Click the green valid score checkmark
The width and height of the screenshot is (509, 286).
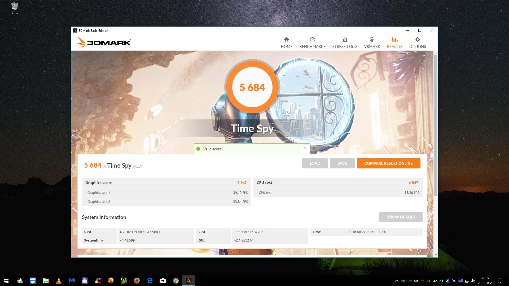click(198, 149)
